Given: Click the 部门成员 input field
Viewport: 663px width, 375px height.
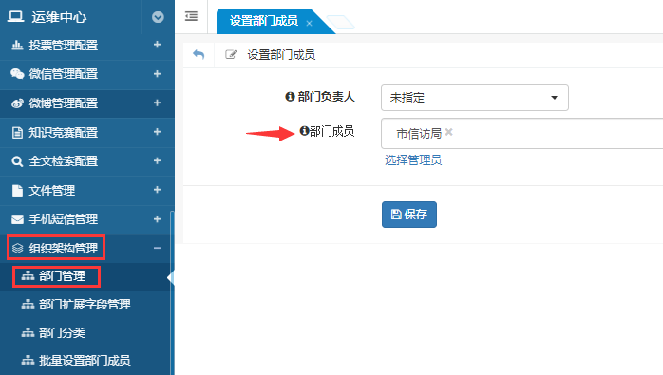Looking at the screenshot, I should [x=521, y=134].
